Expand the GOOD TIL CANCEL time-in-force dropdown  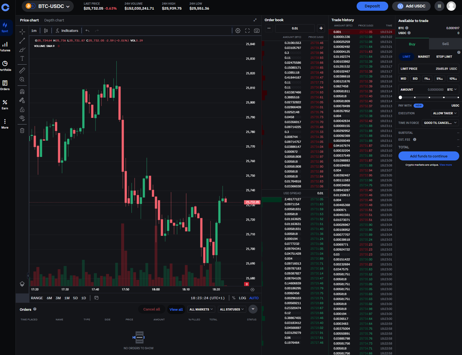[x=440, y=123]
